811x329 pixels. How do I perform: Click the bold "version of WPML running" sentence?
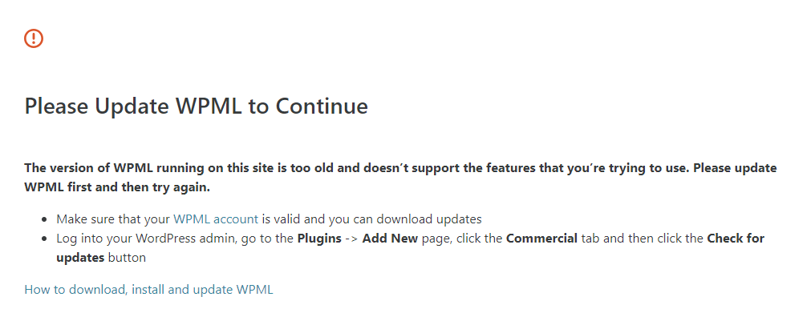[x=160, y=168]
